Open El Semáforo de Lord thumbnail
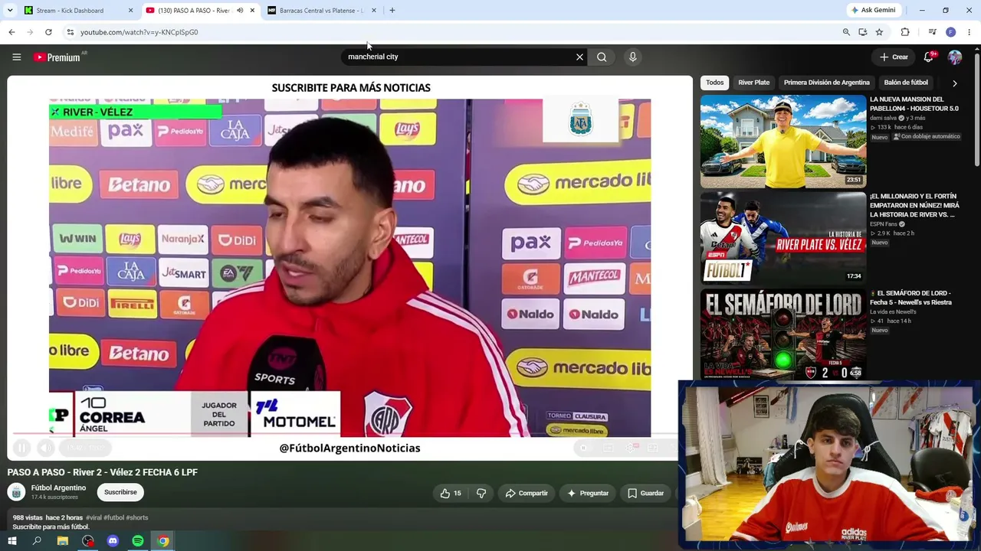Image resolution: width=981 pixels, height=551 pixels. [x=783, y=334]
